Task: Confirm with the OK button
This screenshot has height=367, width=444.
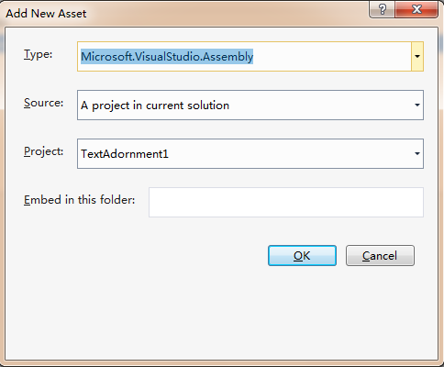Action: pos(302,255)
